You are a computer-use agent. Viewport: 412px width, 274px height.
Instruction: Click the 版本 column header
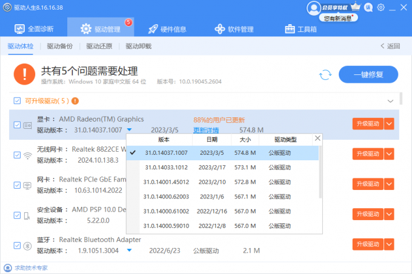[x=164, y=140]
